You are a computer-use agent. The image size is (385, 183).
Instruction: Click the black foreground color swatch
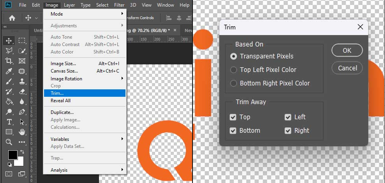tap(12, 155)
